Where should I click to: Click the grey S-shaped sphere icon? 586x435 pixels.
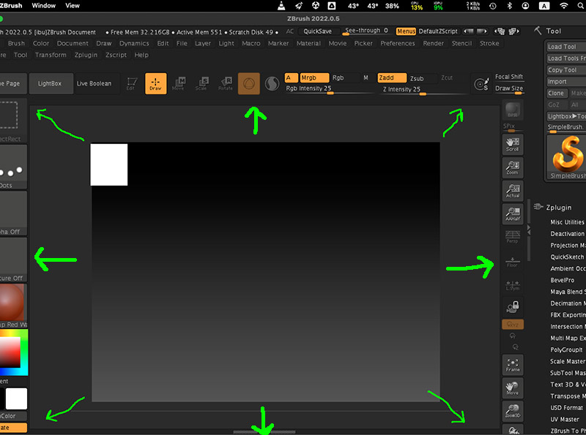pos(272,83)
